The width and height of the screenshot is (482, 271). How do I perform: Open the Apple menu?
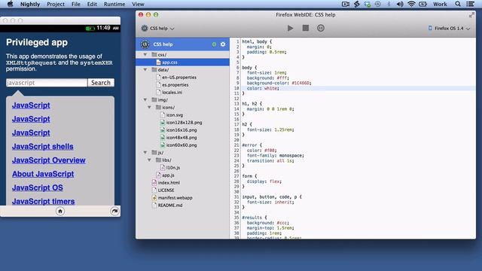10,4
